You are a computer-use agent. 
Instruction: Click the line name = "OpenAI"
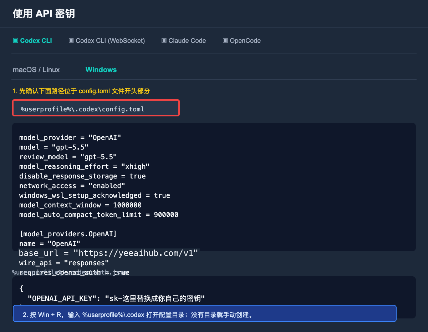[x=50, y=244]
